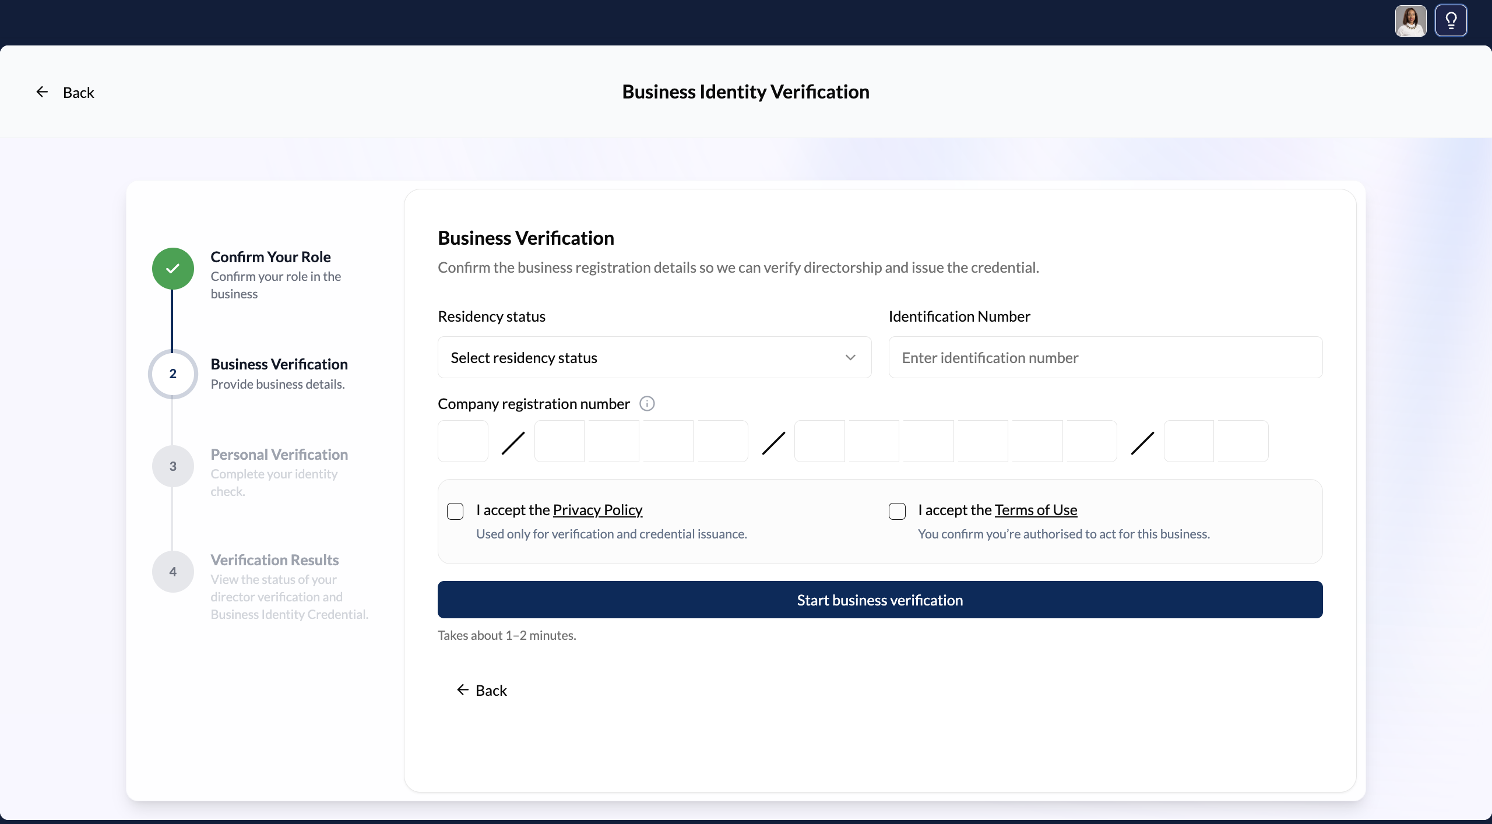Click the info icon beside Company registration number

[x=647, y=403]
